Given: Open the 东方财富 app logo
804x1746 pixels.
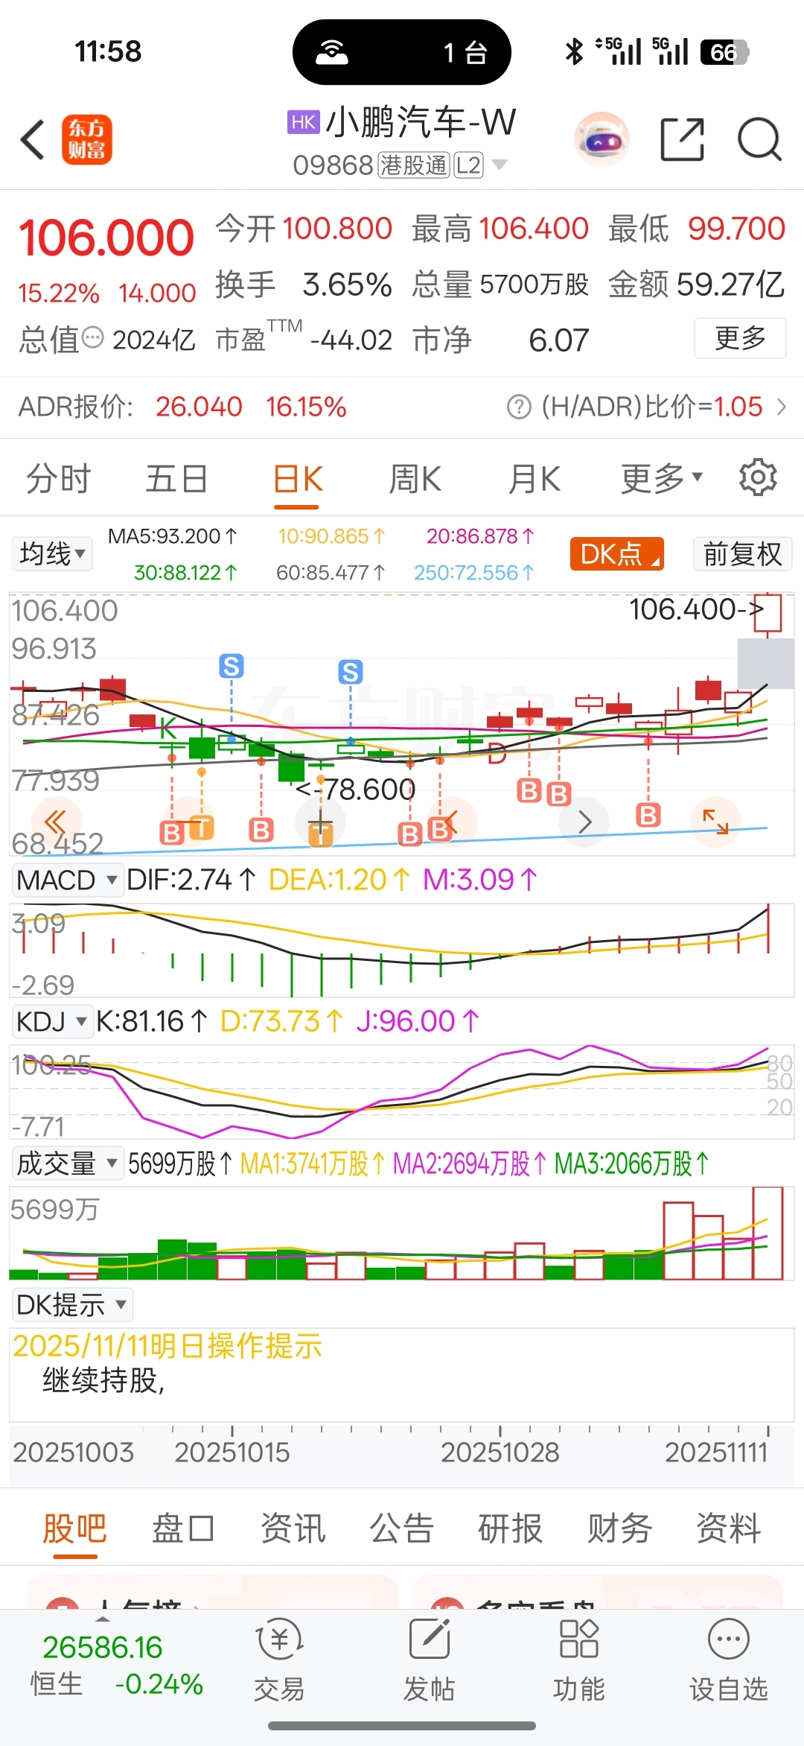Looking at the screenshot, I should (86, 139).
